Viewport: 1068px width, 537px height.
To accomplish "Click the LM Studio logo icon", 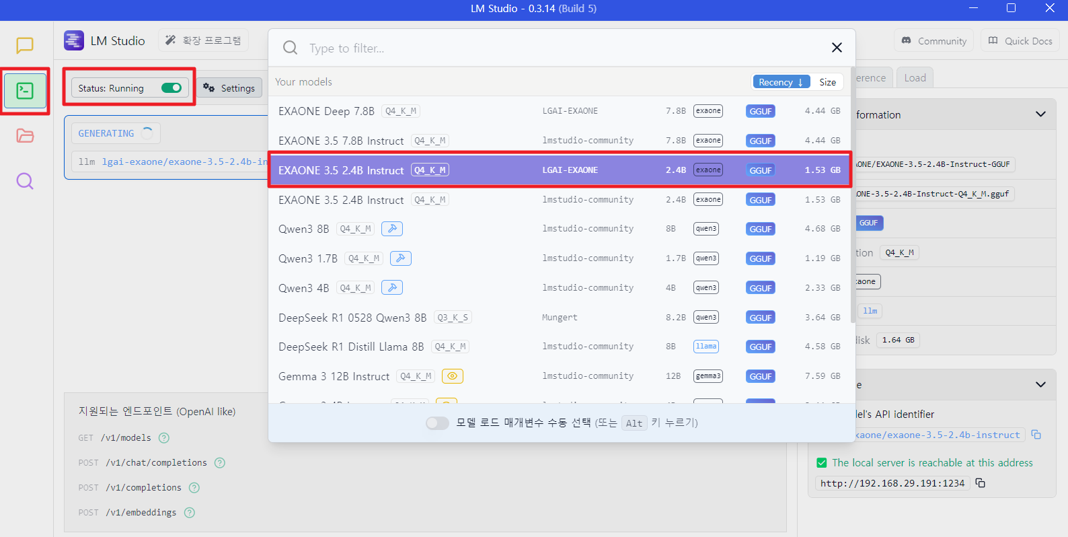I will coord(74,40).
